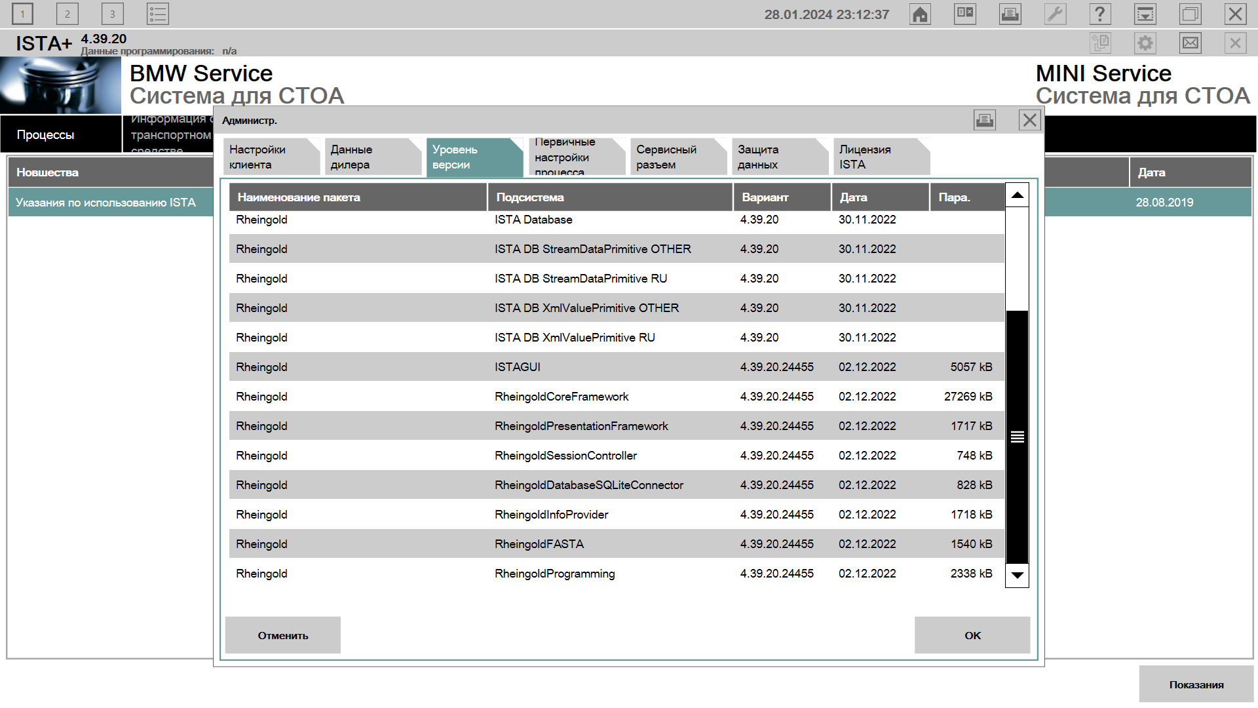Select the RheingoldPresentationFramework row
The height and width of the screenshot is (708, 1258).
(617, 426)
